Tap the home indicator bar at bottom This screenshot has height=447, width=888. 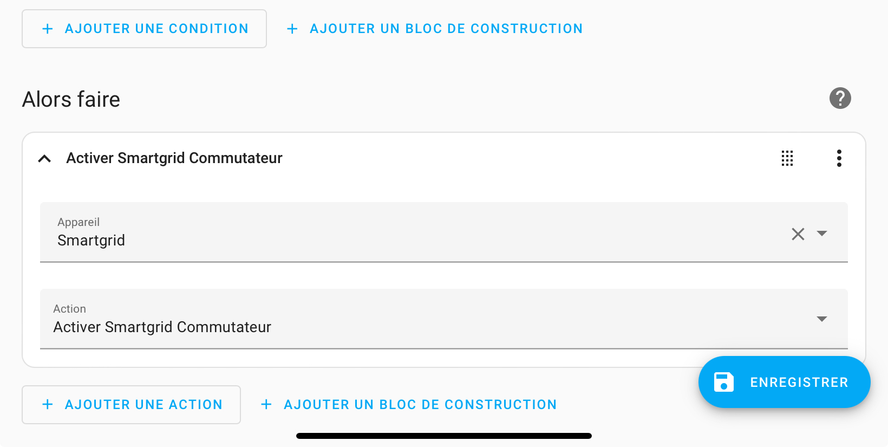[x=443, y=436]
